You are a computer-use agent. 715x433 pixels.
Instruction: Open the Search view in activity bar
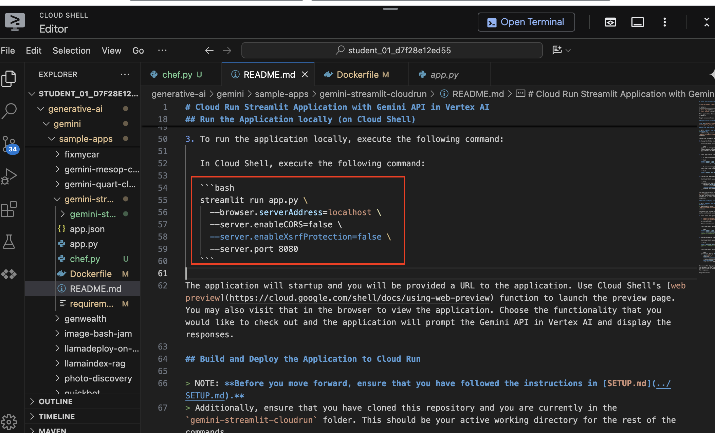click(x=9, y=111)
